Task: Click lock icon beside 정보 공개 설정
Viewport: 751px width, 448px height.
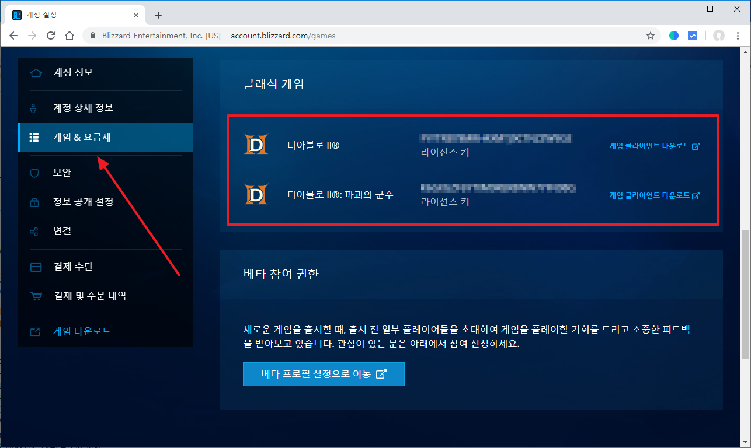Action: 34,202
